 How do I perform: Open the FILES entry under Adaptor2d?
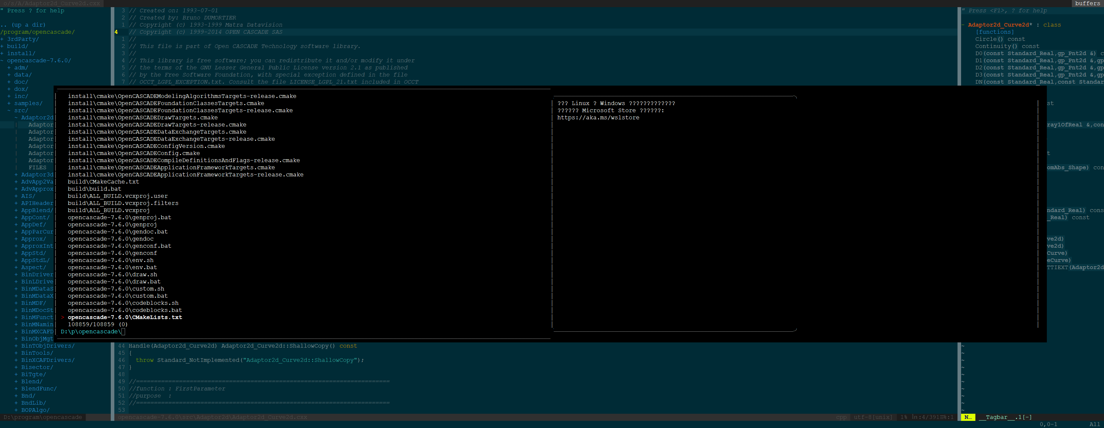point(37,167)
